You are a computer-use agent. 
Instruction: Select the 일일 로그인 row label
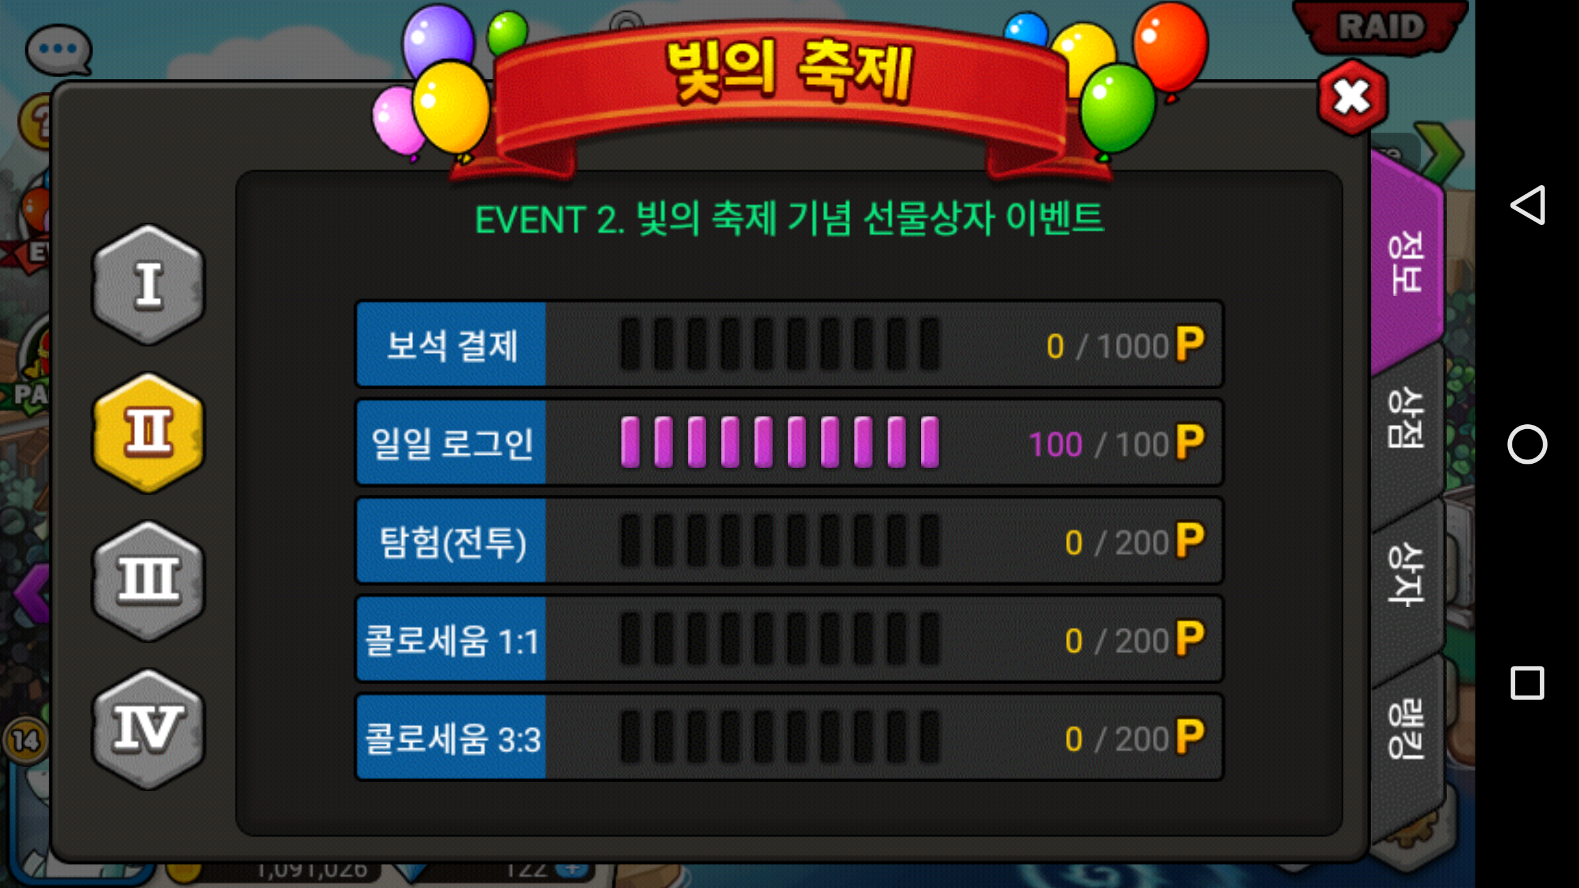click(451, 443)
